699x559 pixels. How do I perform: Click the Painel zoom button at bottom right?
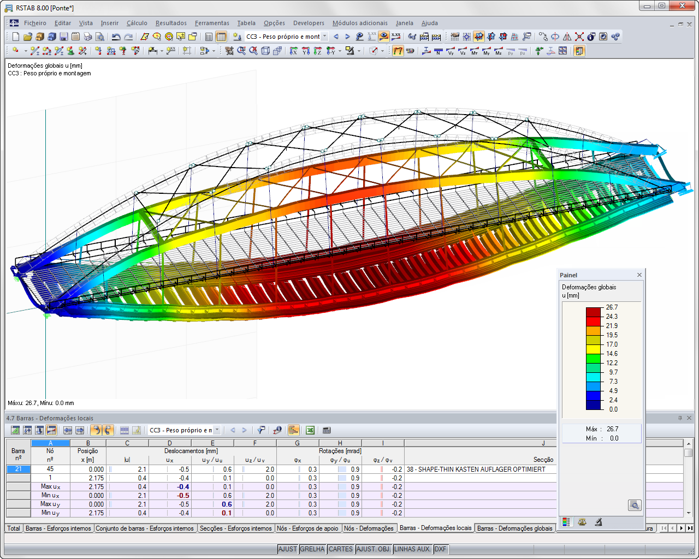634,505
